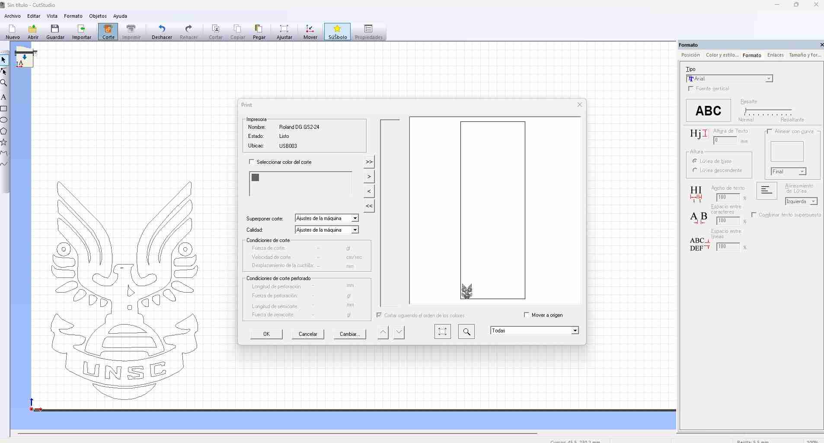Open the Editar menu

click(x=34, y=16)
